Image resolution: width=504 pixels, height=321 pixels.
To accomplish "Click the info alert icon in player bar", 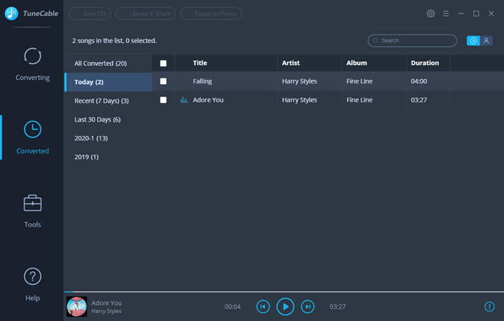I will [489, 307].
